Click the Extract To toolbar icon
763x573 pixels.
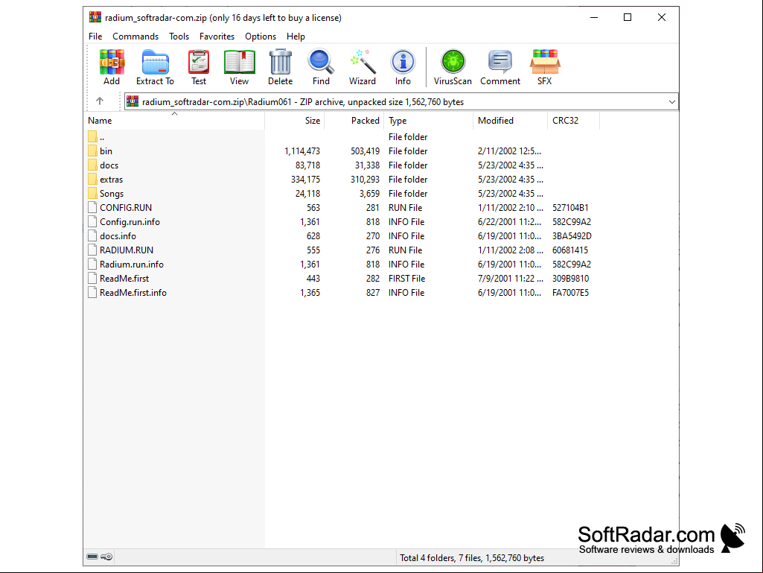(x=155, y=67)
